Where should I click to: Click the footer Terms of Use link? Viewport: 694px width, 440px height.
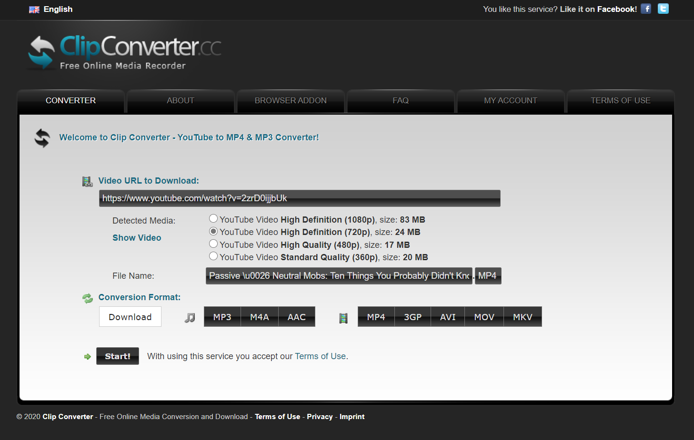pos(277,417)
